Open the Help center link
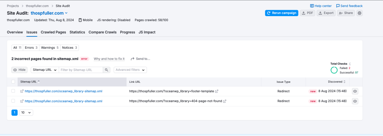This screenshot has width=383, height=136. point(321,6)
